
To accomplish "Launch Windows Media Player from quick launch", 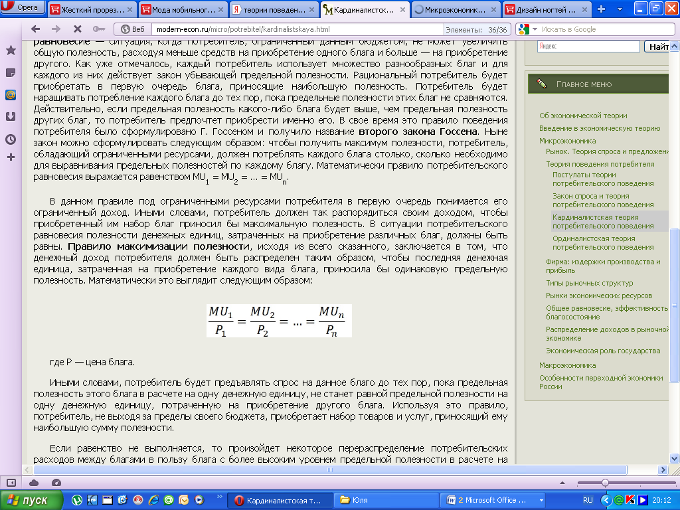I will [199, 500].
